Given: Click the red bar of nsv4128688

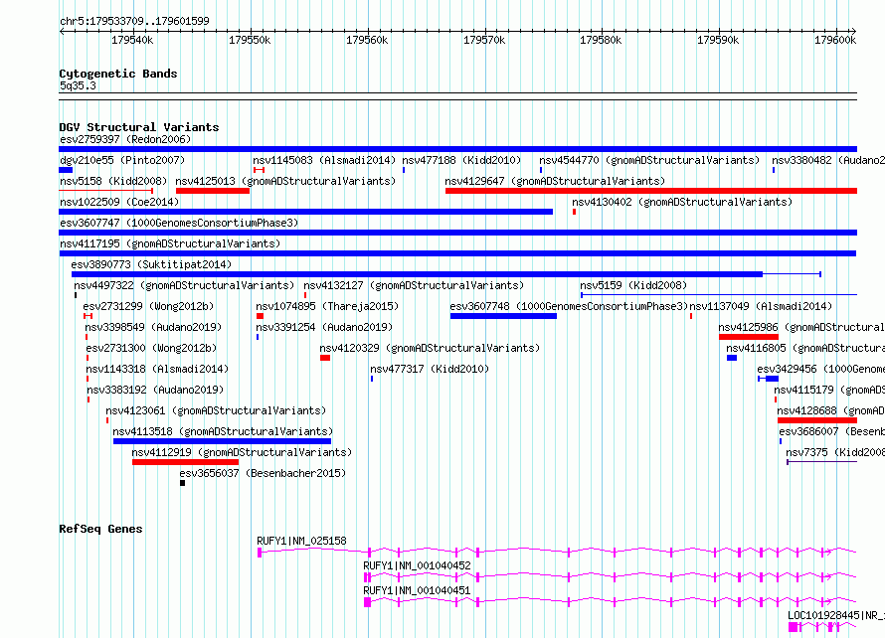Looking at the screenshot, I should [x=817, y=420].
